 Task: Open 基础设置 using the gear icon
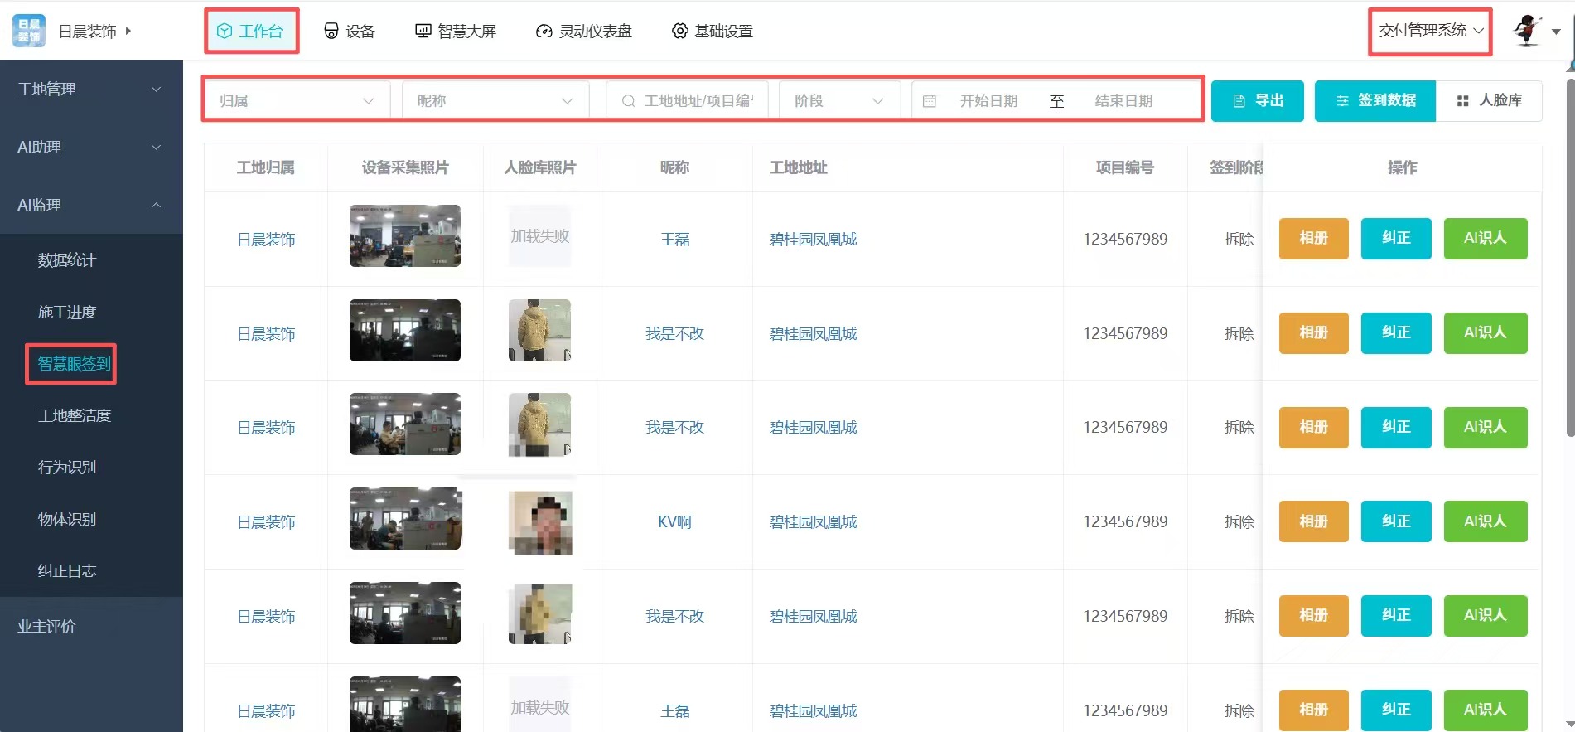679,31
